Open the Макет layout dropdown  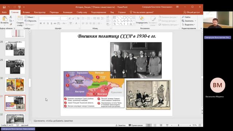(x=30, y=17)
